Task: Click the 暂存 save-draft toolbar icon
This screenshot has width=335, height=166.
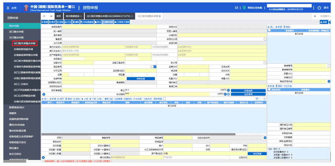Action: pyautogui.click(x=52, y=22)
